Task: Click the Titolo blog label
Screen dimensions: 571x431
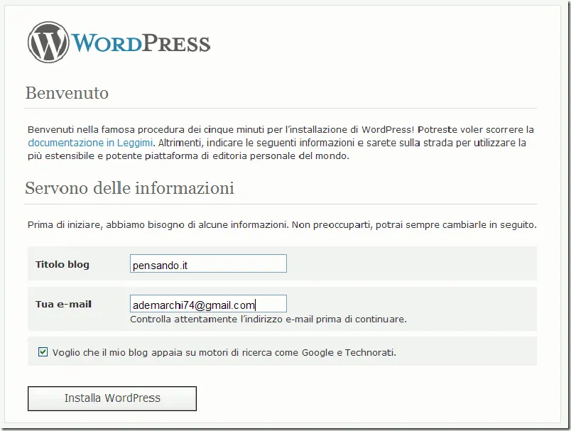Action: click(62, 264)
